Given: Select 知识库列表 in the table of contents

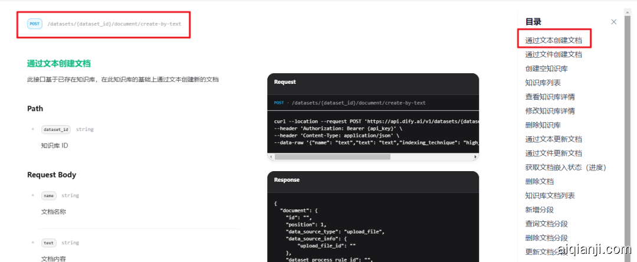Looking at the screenshot, I should pos(543,83).
